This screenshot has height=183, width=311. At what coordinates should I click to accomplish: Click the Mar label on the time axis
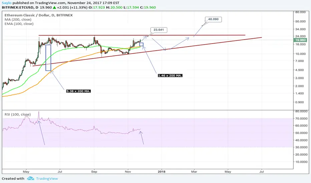(194, 172)
